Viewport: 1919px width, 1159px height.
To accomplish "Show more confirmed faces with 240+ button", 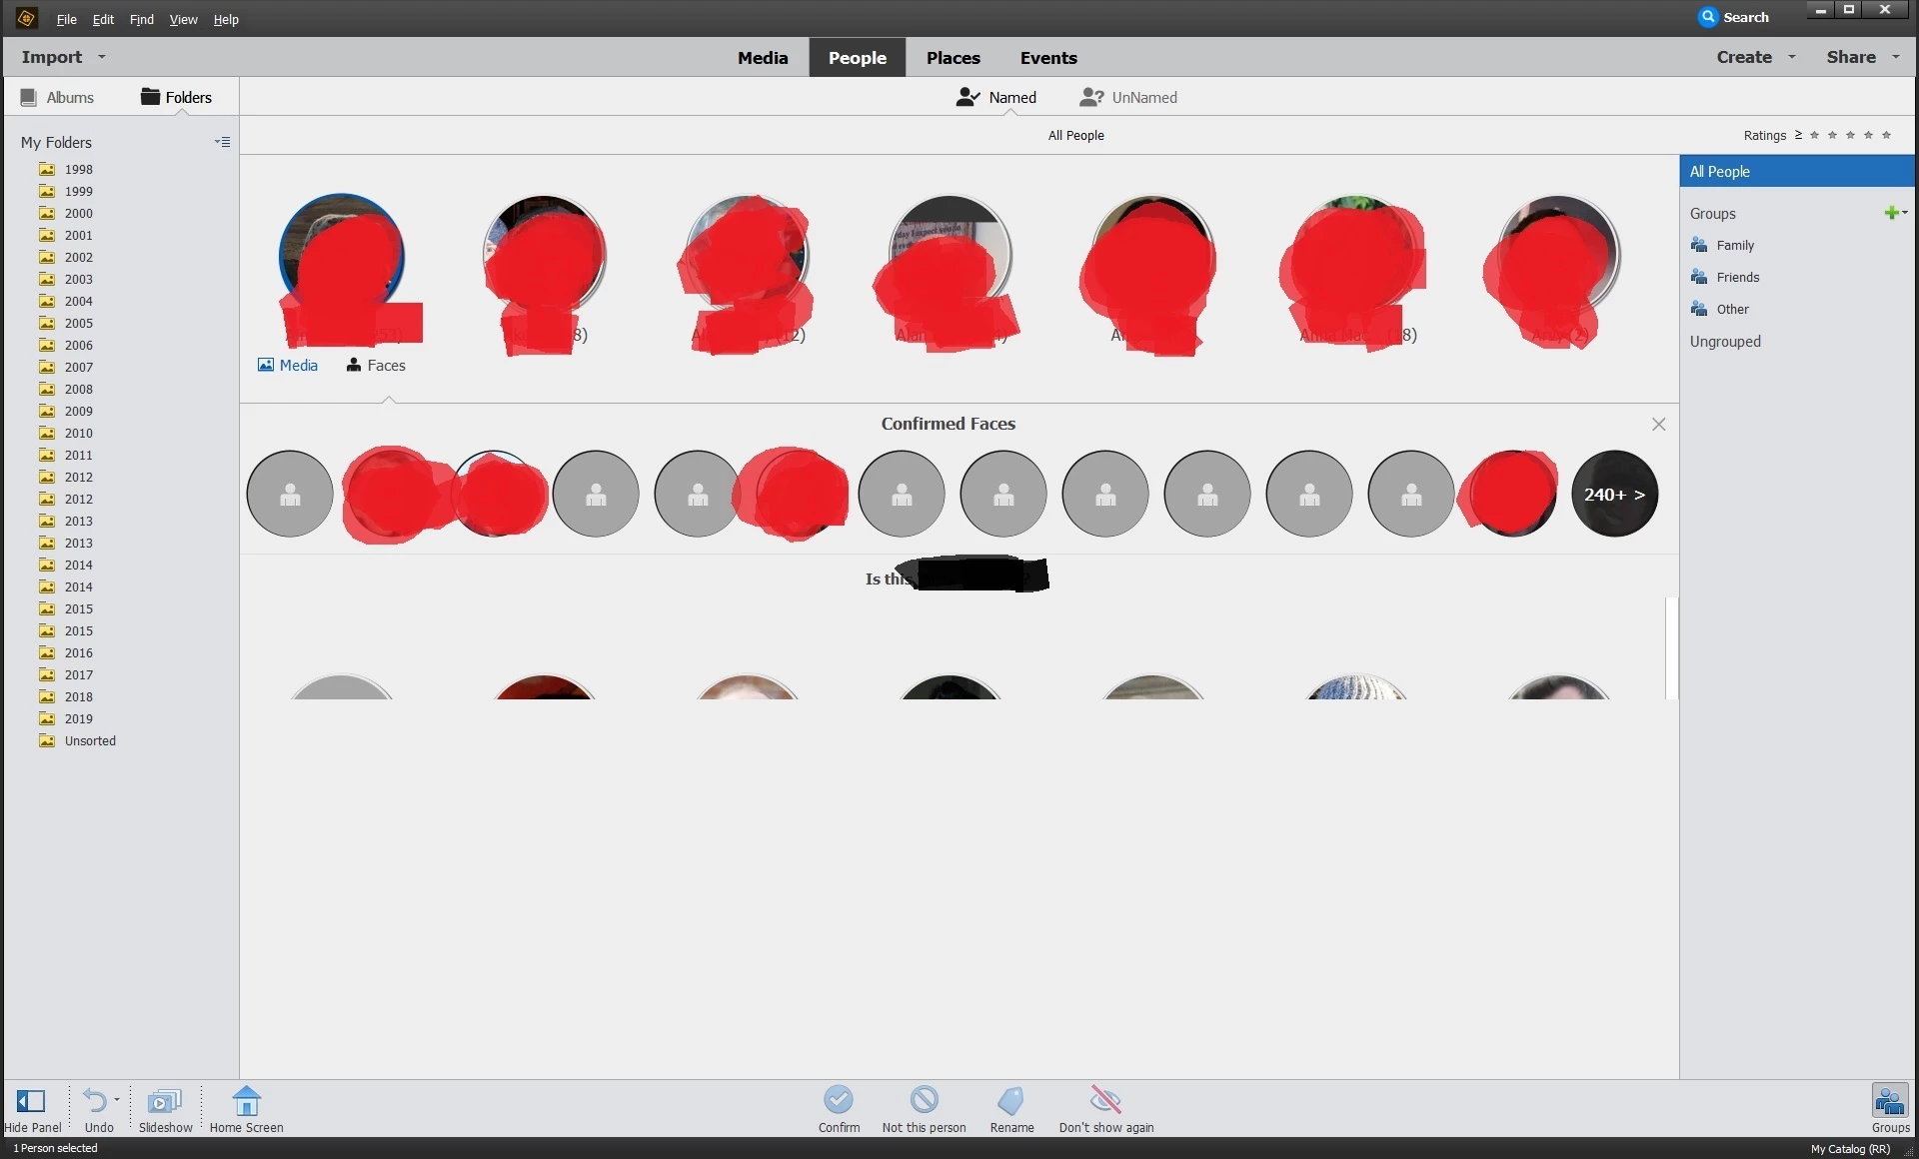I will [x=1614, y=495].
